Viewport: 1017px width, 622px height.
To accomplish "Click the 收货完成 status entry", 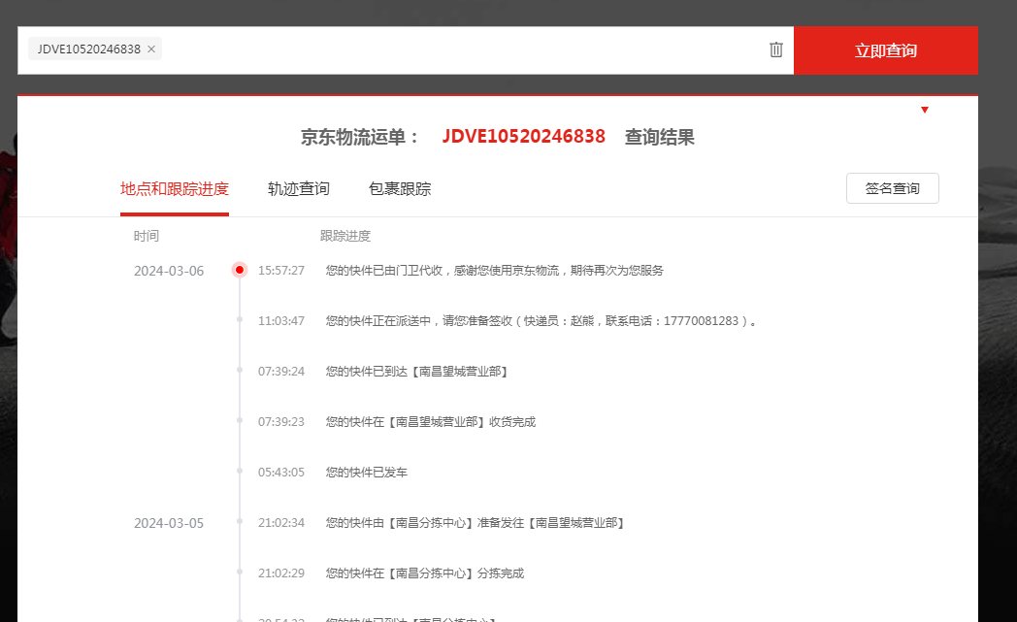I will click(x=431, y=422).
